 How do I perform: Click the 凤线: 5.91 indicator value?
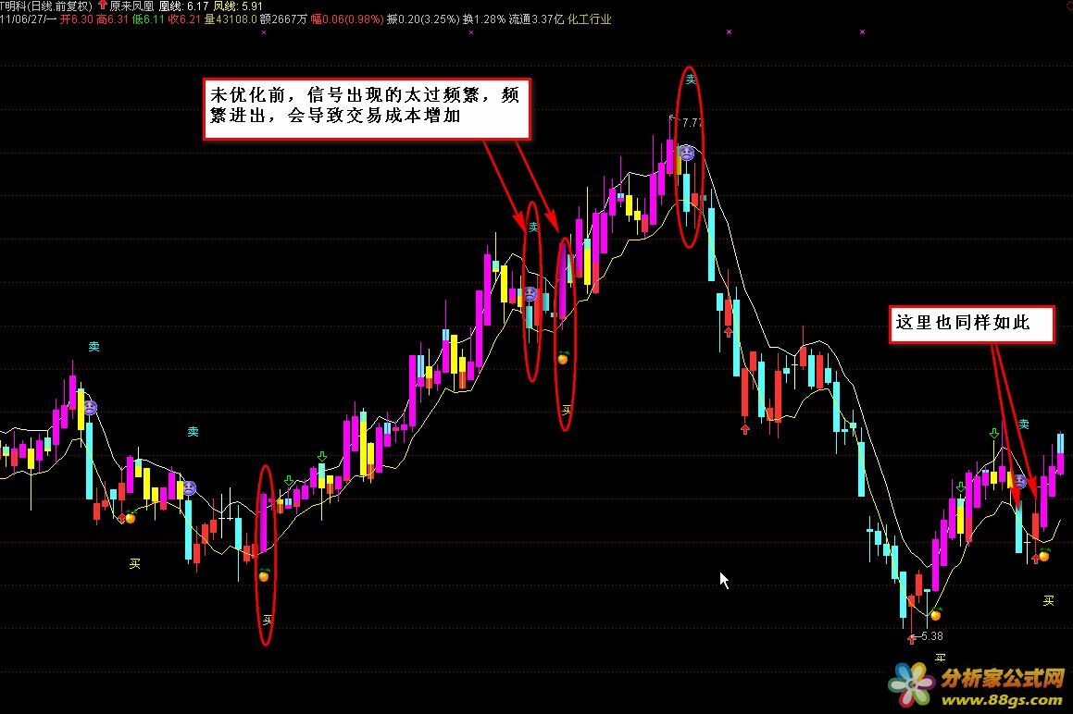(x=238, y=6)
